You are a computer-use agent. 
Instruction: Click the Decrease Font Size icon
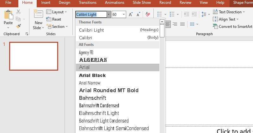click(x=139, y=15)
